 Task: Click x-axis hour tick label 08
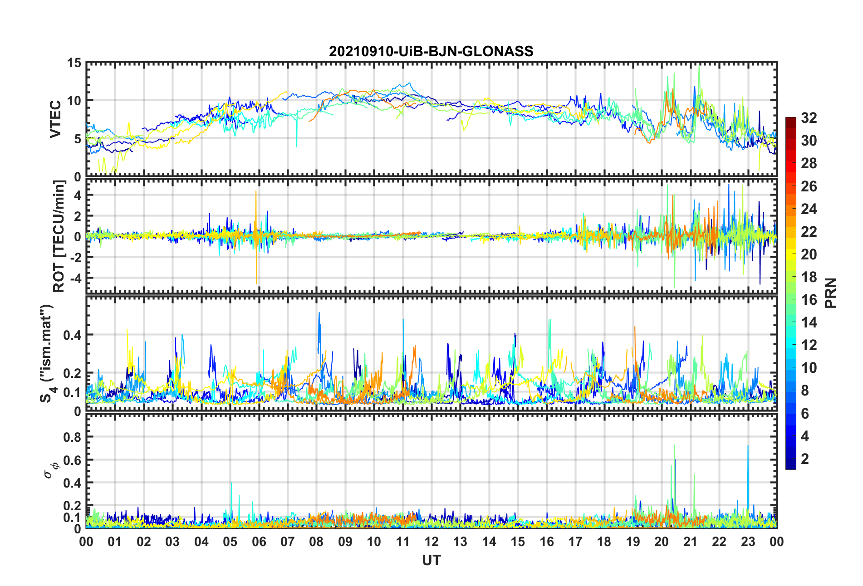pos(316,542)
